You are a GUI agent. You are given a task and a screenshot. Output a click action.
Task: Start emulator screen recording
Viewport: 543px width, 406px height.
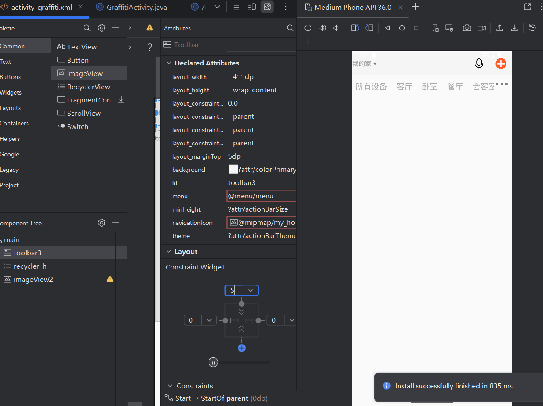point(482,28)
